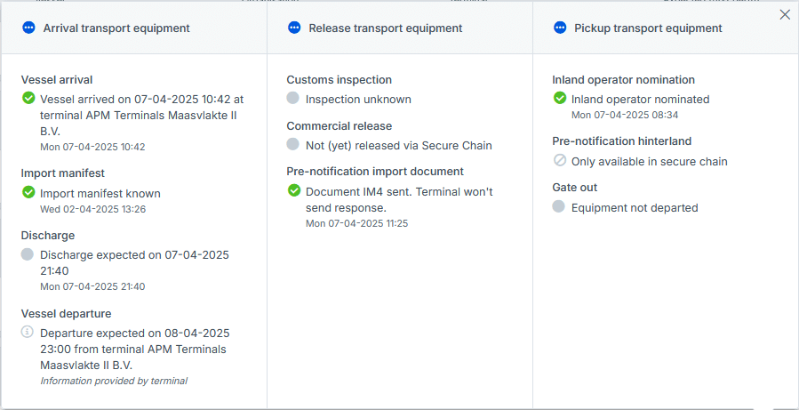Select the Arrival transport equipment heading
Image resolution: width=799 pixels, height=410 pixels.
point(116,28)
